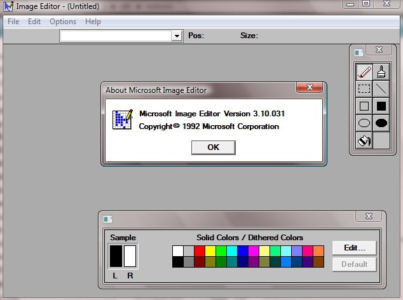Pick the periwinkle blue swatch
The width and height of the screenshot is (403, 300).
[x=297, y=251]
